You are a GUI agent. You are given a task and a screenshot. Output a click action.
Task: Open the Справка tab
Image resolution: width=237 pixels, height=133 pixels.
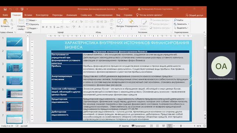tap(128, 15)
